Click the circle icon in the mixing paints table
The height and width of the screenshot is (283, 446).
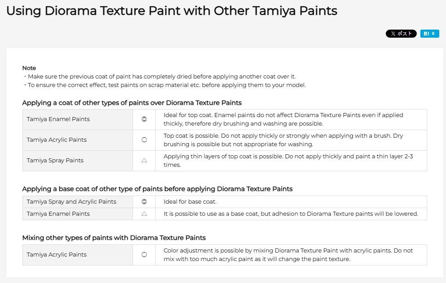click(x=144, y=255)
